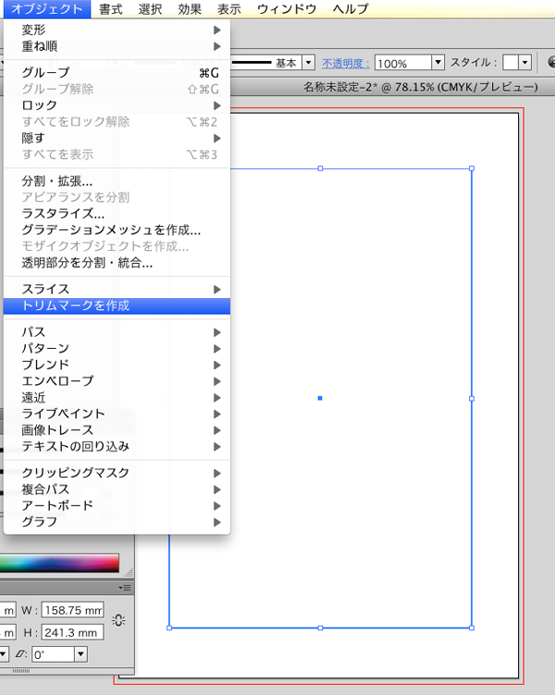The height and width of the screenshot is (695, 555).
Task: Open the 基本 stroke style dropdown
Action: coord(309,63)
